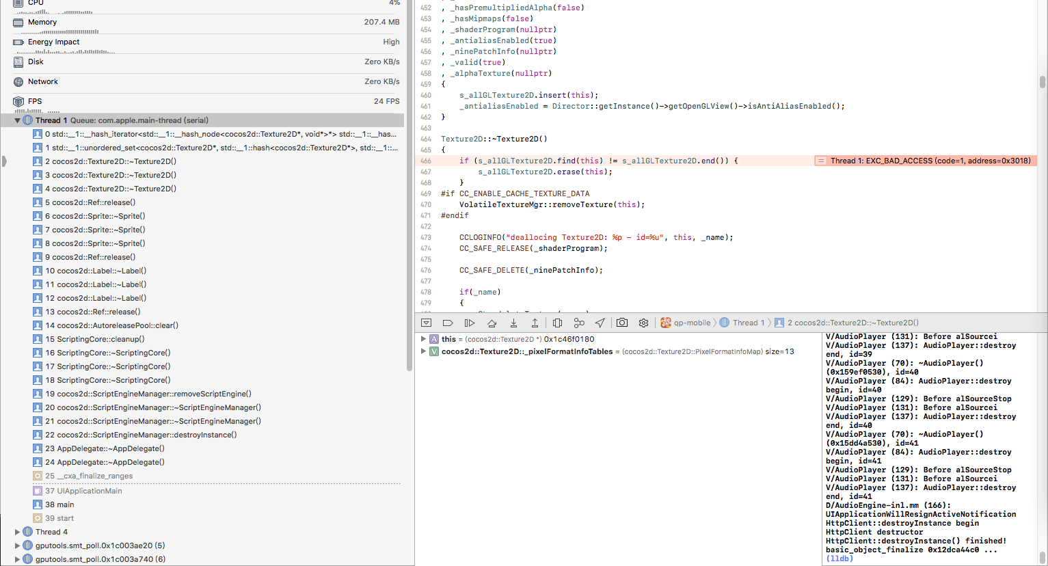Image resolution: width=1048 pixels, height=566 pixels.
Task: Select frame 38 main
Action: pos(53,504)
